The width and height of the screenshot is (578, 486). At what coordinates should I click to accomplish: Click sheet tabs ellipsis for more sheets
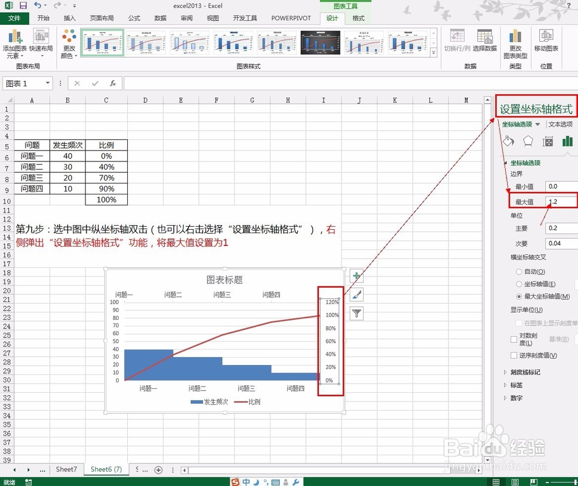tap(43, 470)
